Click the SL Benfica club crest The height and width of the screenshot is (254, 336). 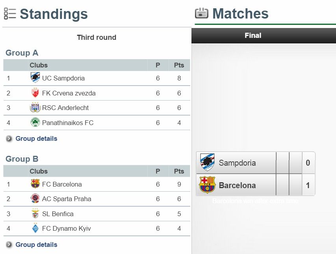click(x=35, y=214)
